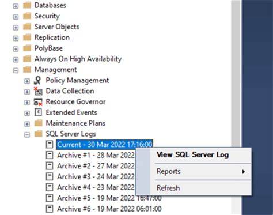
Task: Select Archive #3 - 24 Mar 2022 log
Action: coord(96,176)
